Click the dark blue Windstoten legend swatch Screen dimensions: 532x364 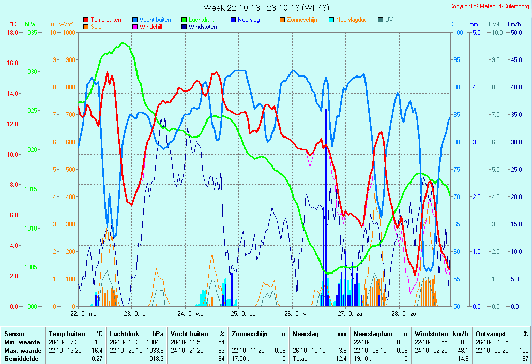[184, 27]
